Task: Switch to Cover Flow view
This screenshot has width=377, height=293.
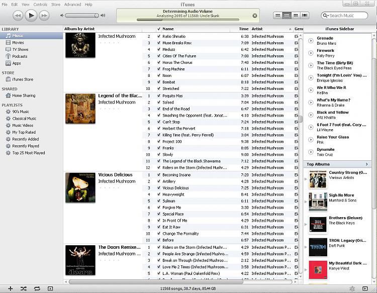Action: 305,16
